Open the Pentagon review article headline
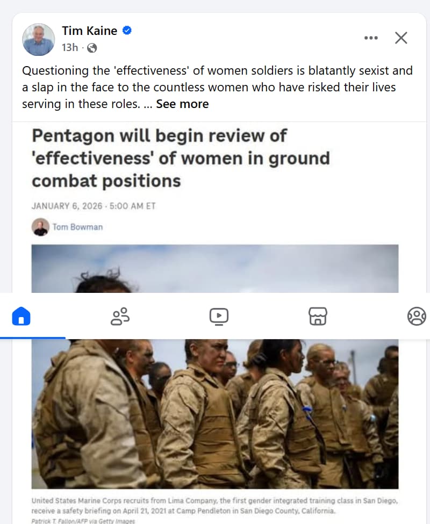Screen dimensions: 430x524 pos(181,159)
